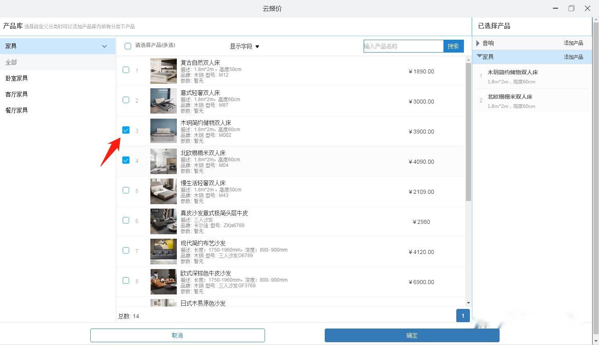Screen dimensions: 599x345
Task: Click 添加产品 next to 家具
Action: (573, 57)
